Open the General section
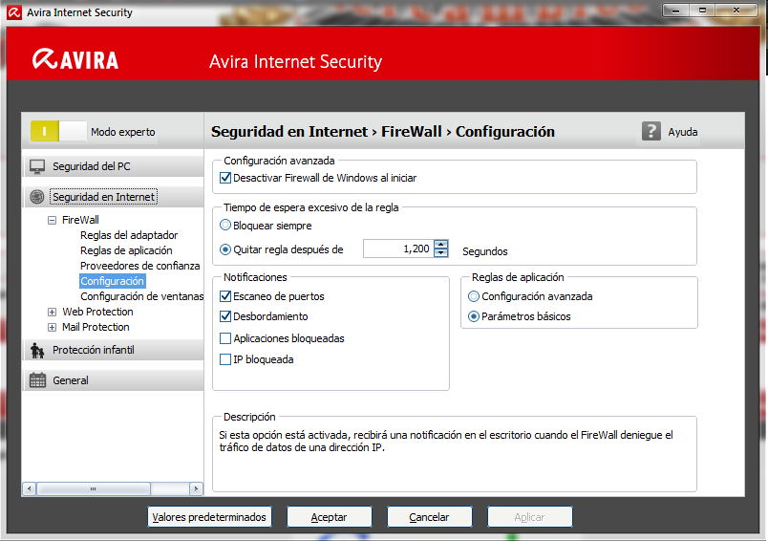Screen dimensions: 768x541 click(x=113, y=380)
